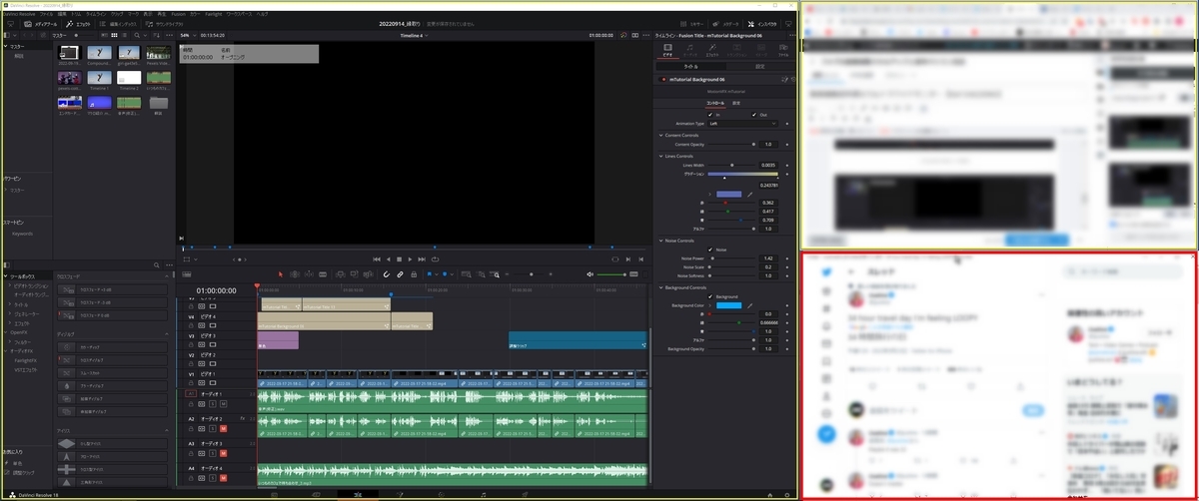Activate the Trim Edit Mode tool
The height and width of the screenshot is (501, 1199).
tap(295, 274)
